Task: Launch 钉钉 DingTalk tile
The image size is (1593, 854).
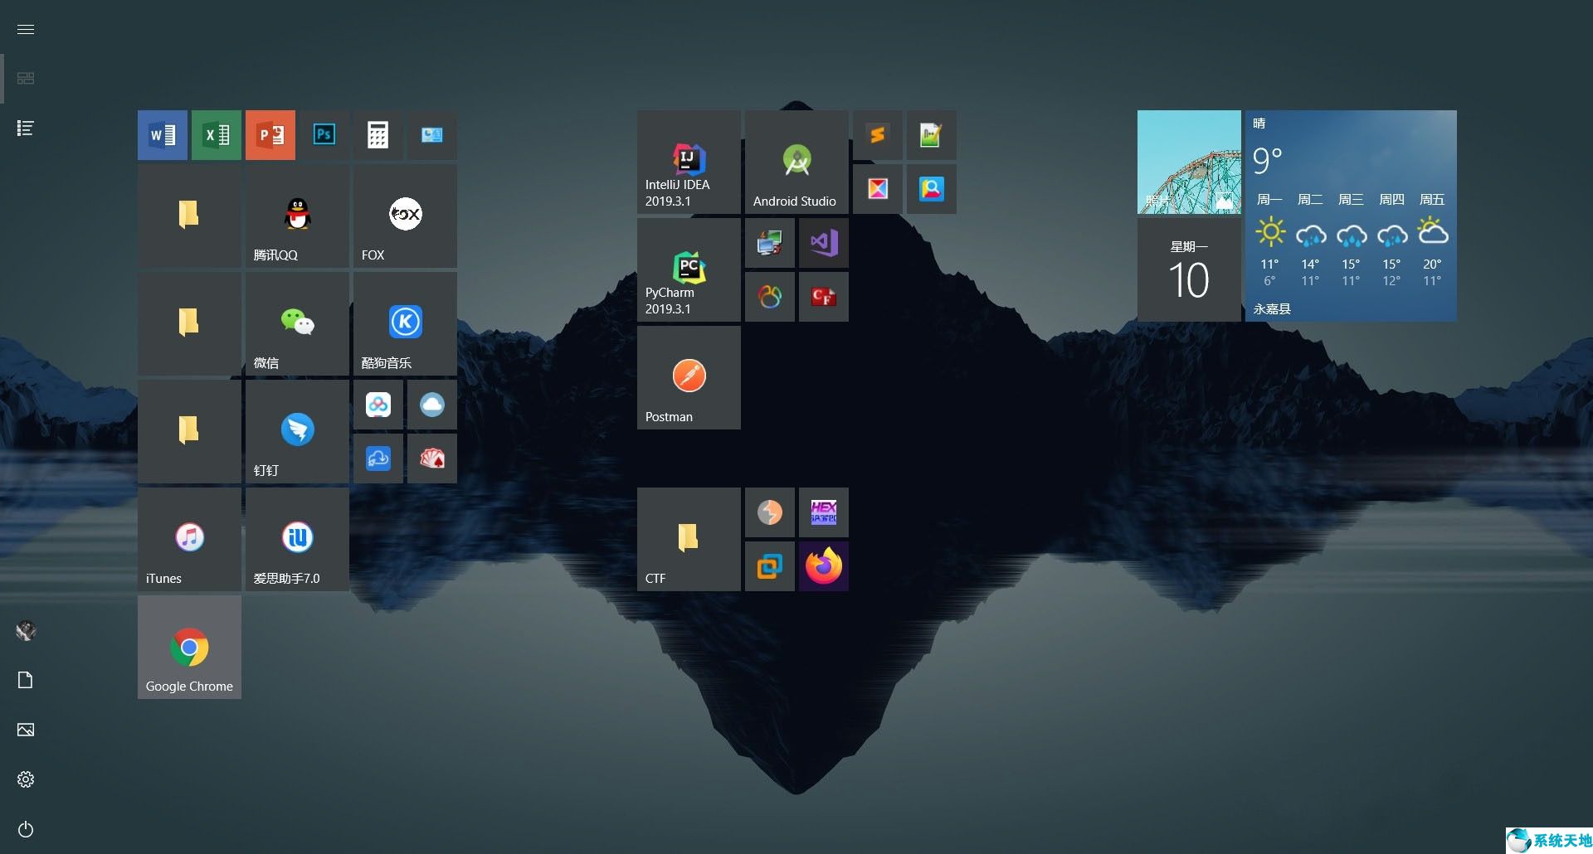Action: 297,431
